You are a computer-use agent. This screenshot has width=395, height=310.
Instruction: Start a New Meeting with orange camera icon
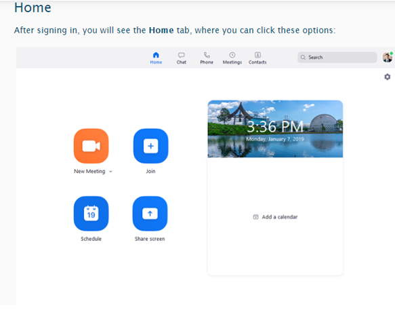tap(91, 146)
